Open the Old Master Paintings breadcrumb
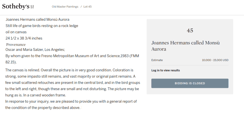 coord(65,7)
